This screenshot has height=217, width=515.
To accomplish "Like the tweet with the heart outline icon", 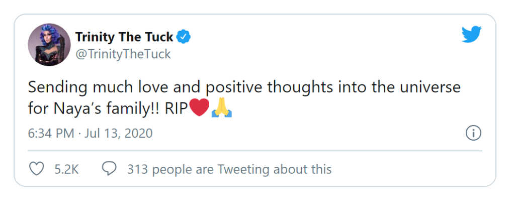I will pyautogui.click(x=36, y=169).
